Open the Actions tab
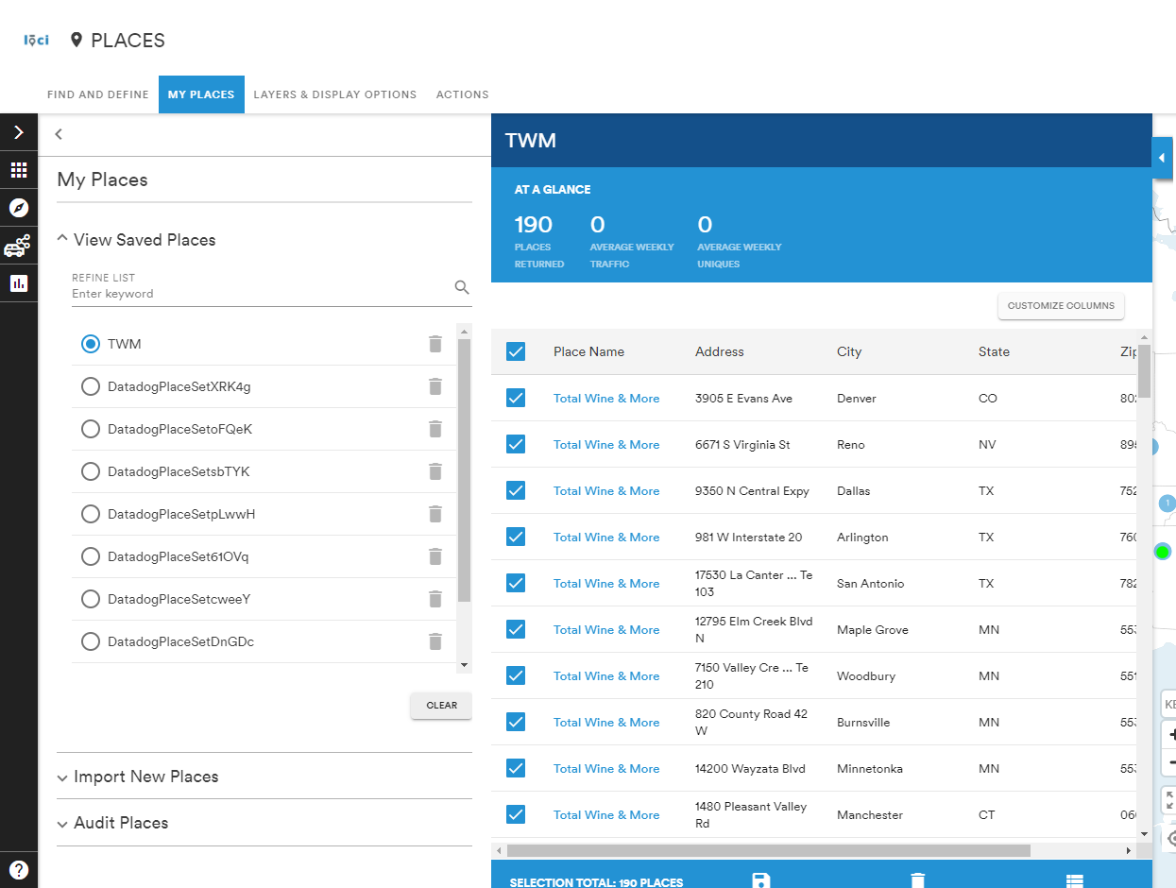This screenshot has height=888, width=1176. [463, 94]
